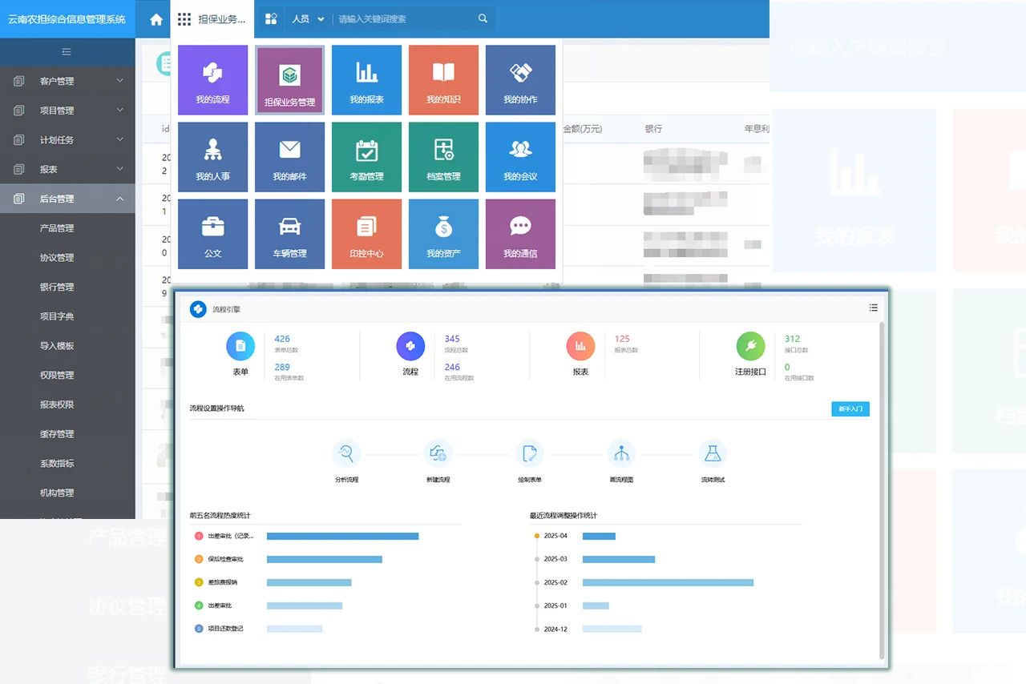
Task: Click the keyword search input field
Action: pos(403,19)
